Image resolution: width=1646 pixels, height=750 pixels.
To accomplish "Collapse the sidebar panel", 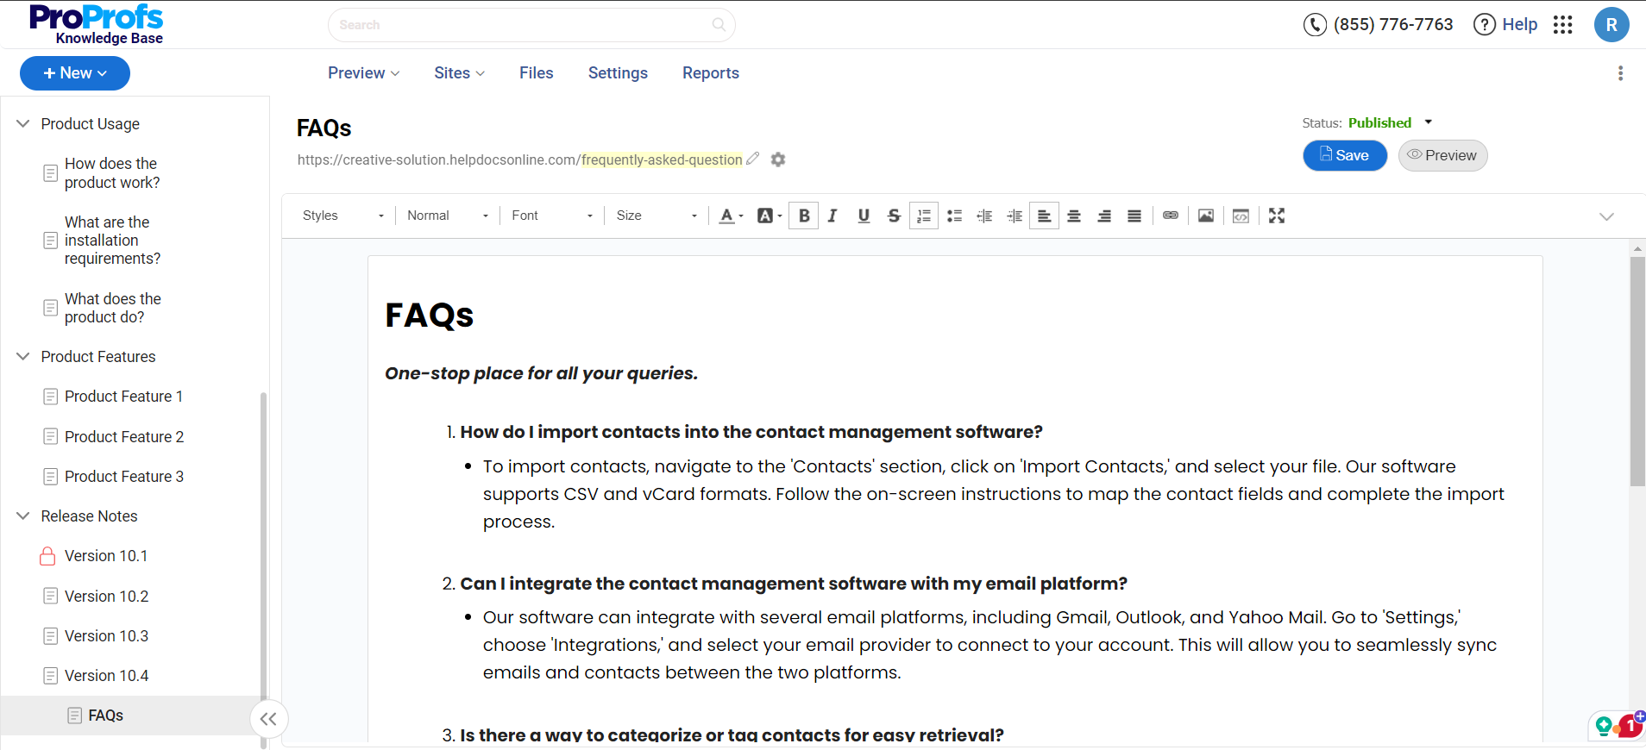I will [x=268, y=719].
